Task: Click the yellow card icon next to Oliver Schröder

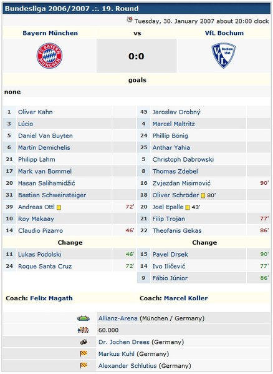Action: [x=203, y=195]
